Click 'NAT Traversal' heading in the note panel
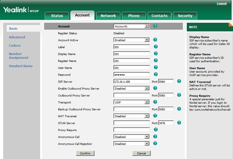Screen dimensions: 233x159 [x=200, y=82]
